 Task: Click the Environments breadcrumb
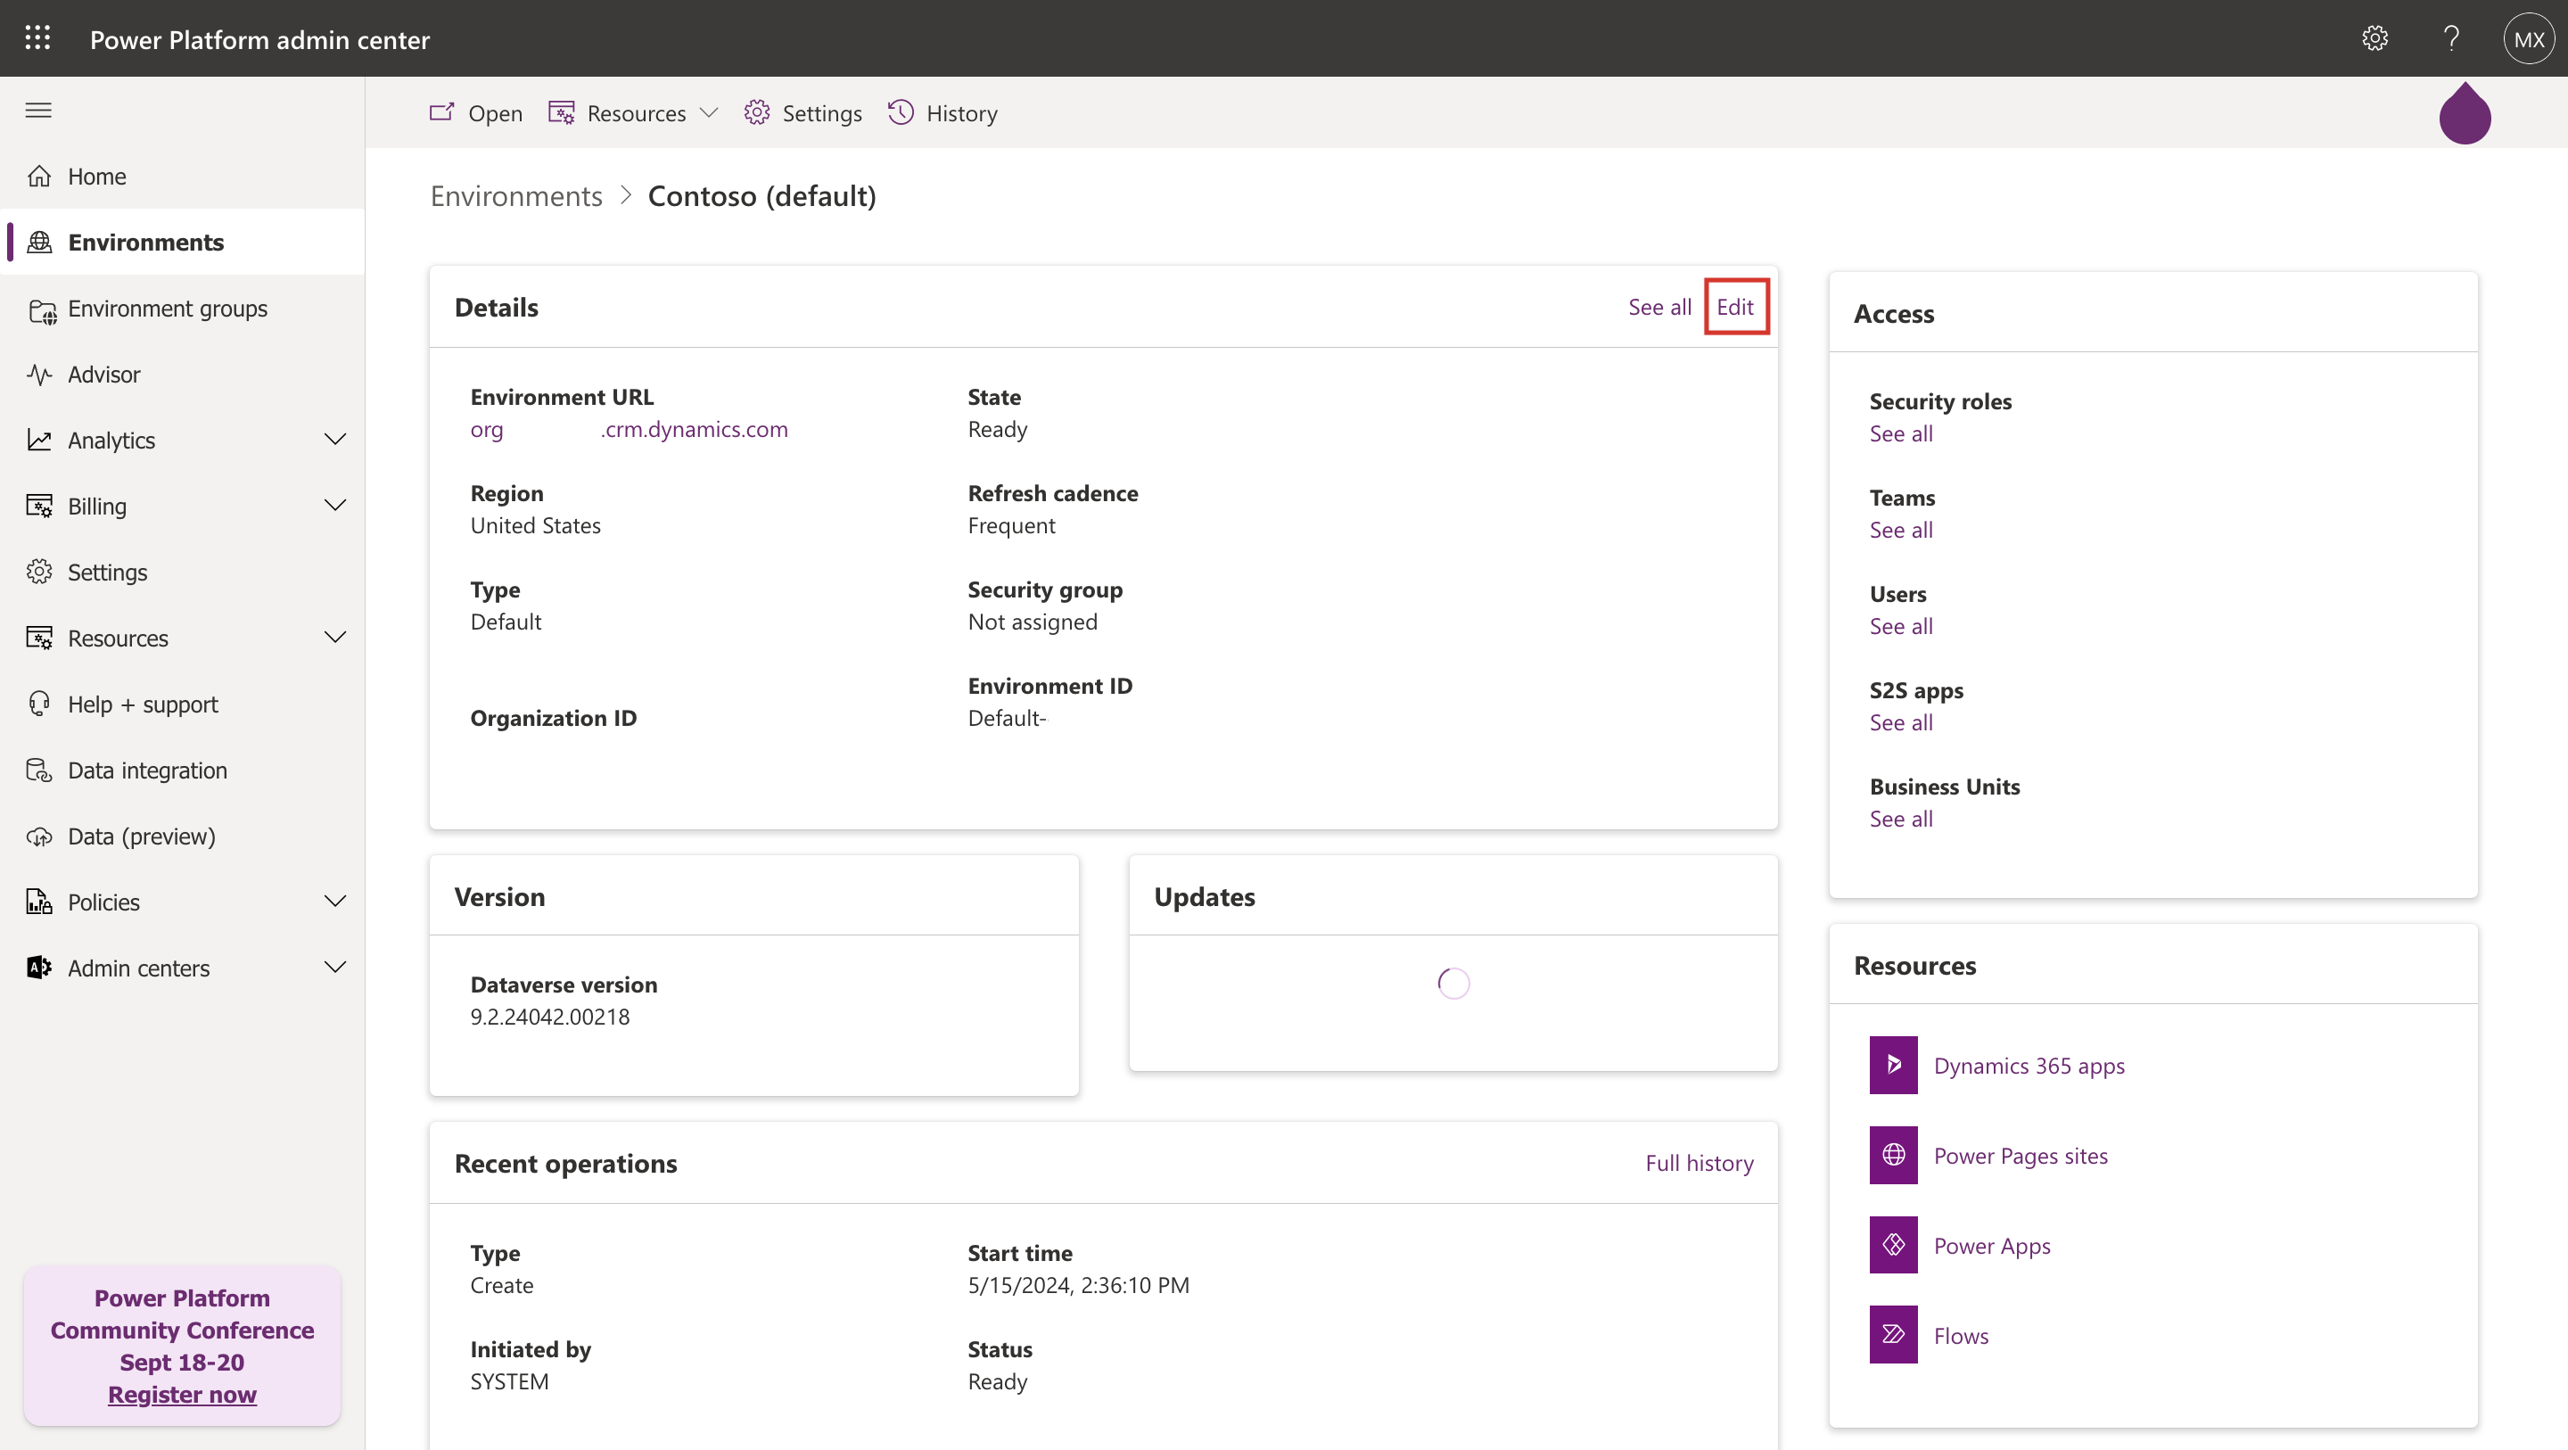pyautogui.click(x=516, y=195)
